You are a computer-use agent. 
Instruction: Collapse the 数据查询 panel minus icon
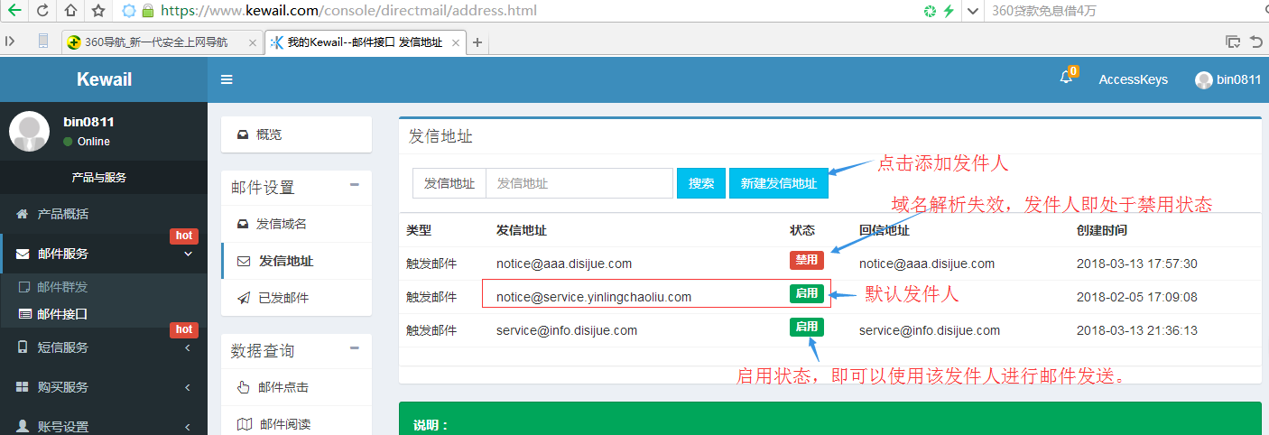click(354, 348)
